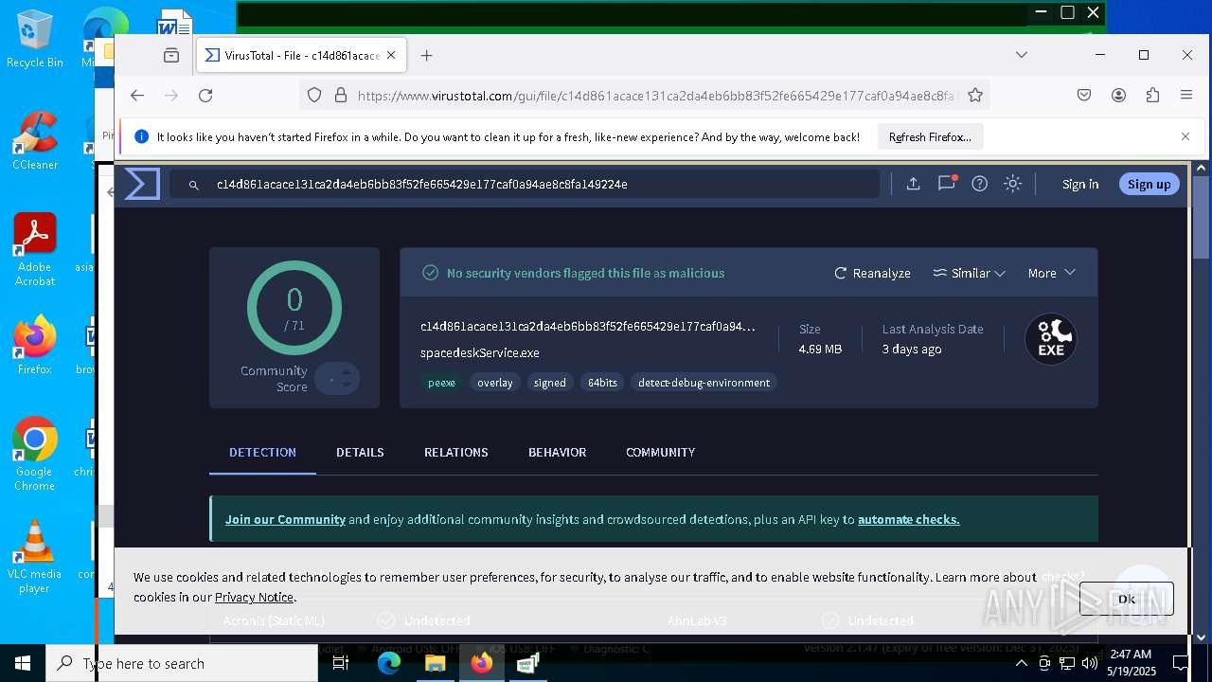The height and width of the screenshot is (682, 1212).
Task: Click the Reanalyze button
Action: click(x=872, y=273)
